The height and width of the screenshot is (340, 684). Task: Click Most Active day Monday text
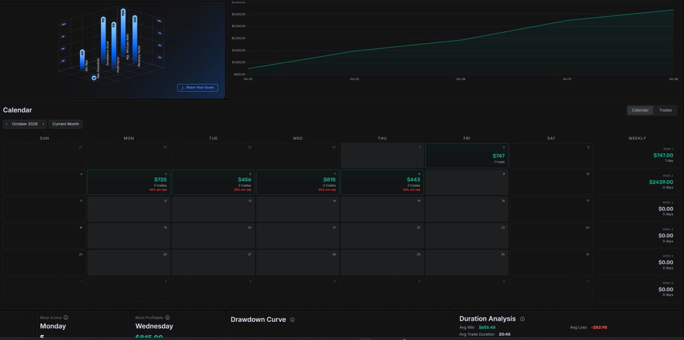tap(53, 326)
